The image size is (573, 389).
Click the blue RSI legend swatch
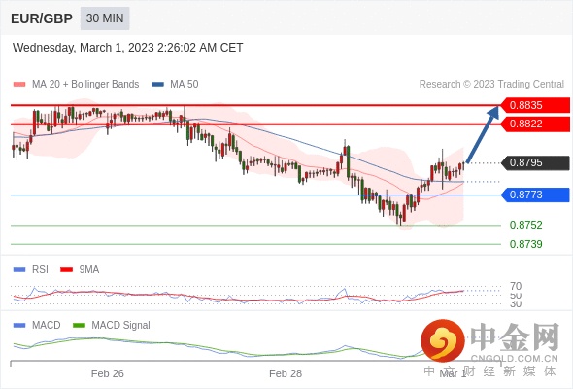tap(19, 270)
